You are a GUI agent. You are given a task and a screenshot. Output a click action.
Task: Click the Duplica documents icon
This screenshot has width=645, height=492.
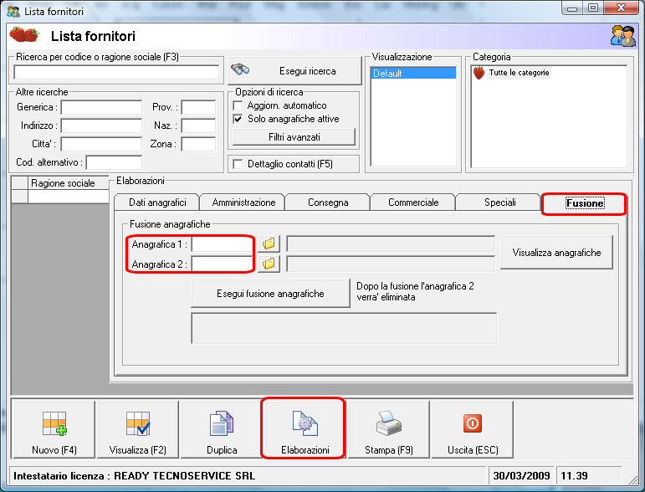(x=222, y=423)
